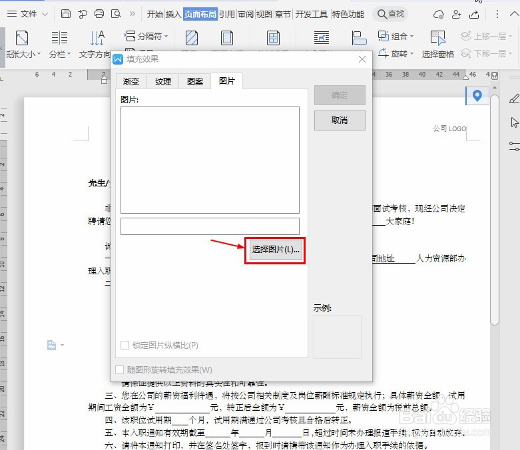Click the document location pin icon
The width and height of the screenshot is (520, 450).
(477, 95)
